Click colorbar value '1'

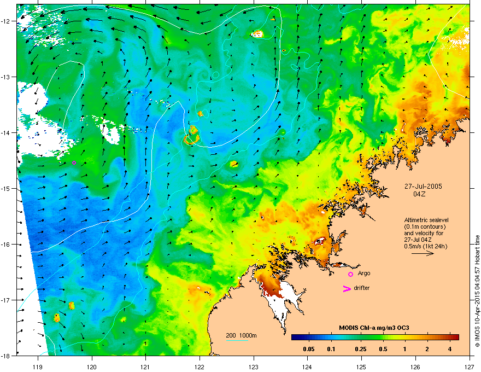[x=405, y=349]
